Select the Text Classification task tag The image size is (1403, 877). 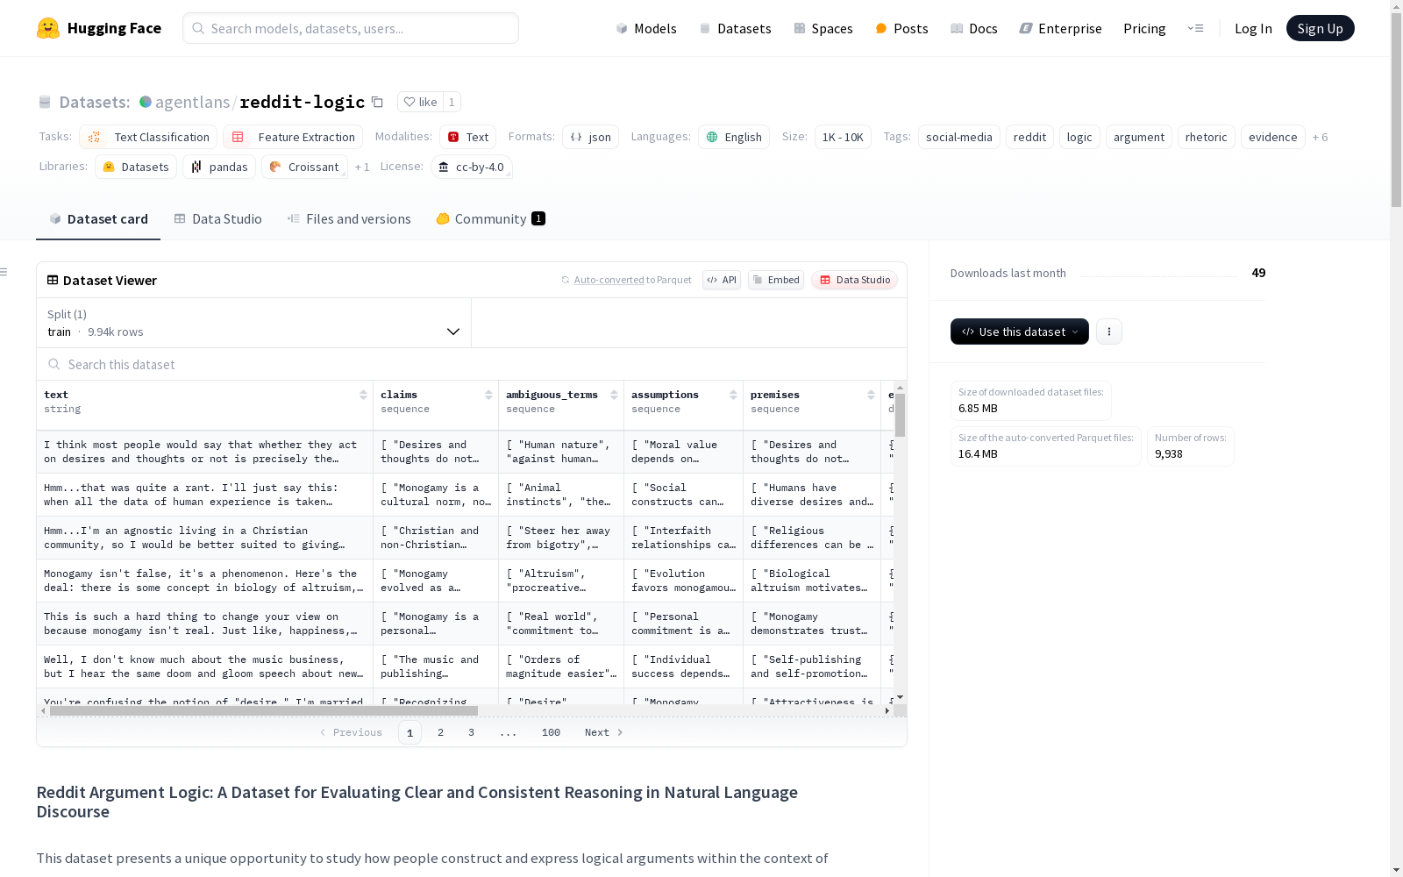[148, 138]
